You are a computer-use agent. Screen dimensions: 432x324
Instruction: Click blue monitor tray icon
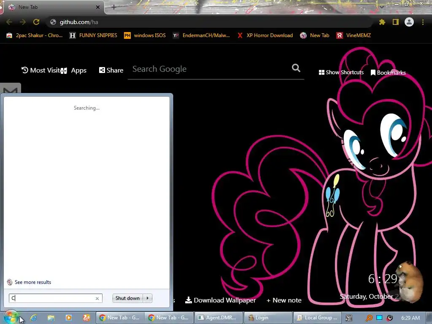click(x=379, y=318)
